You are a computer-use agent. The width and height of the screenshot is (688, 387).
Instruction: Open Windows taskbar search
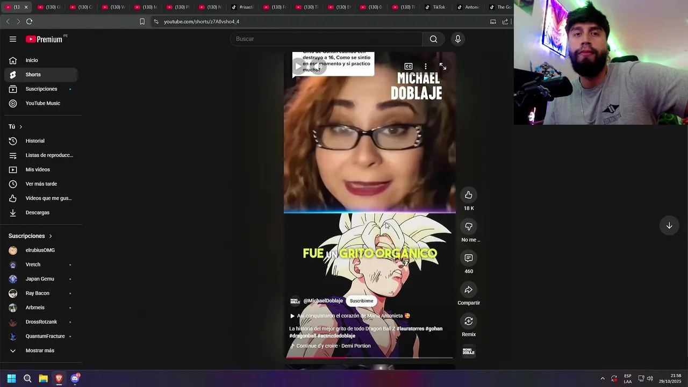pyautogui.click(x=27, y=378)
